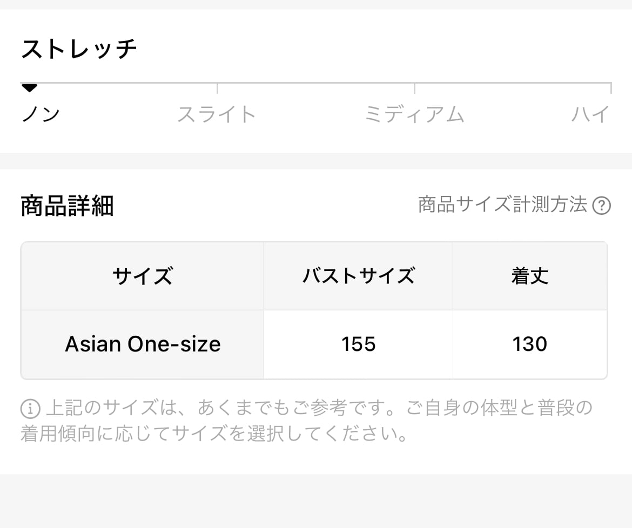The width and height of the screenshot is (632, 528).
Task: Select the Asian One-size row cell
Action: [143, 344]
